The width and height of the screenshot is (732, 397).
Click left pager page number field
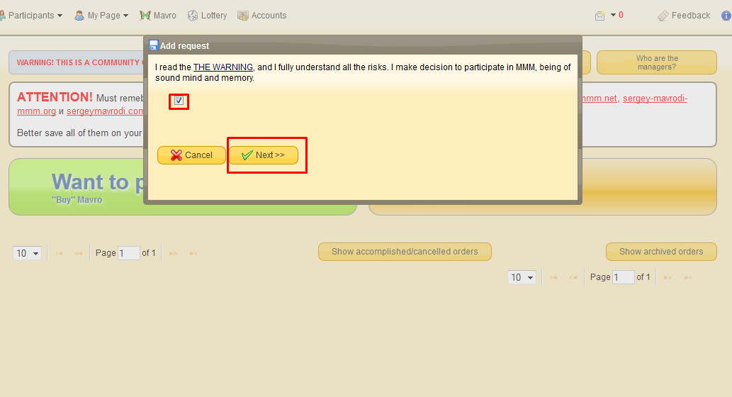(129, 253)
